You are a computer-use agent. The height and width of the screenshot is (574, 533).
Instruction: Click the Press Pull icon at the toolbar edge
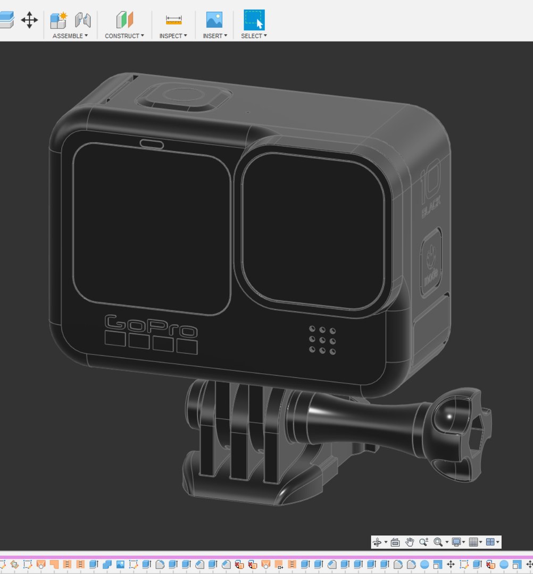coord(6,20)
